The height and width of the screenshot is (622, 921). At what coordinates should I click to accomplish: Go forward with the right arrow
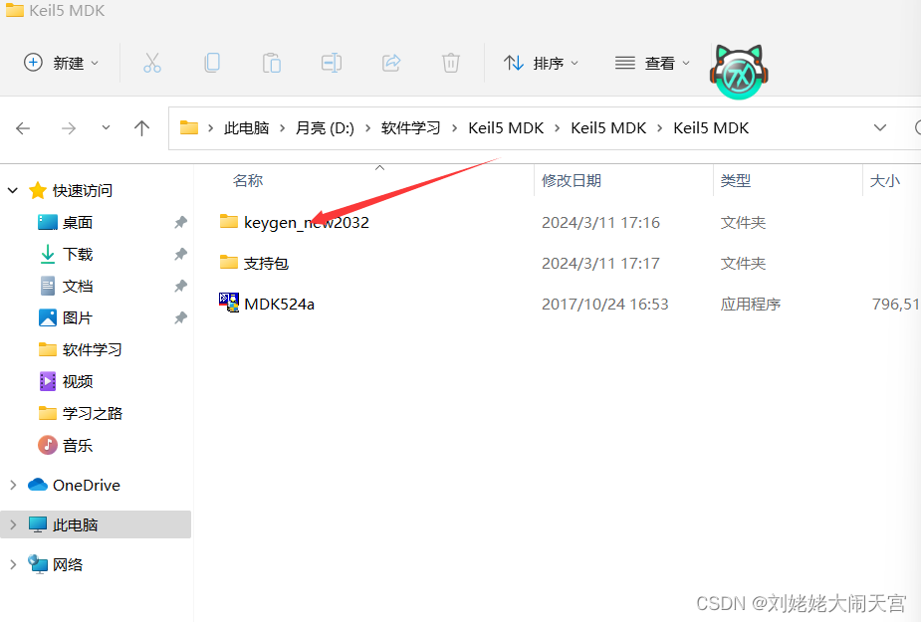69,128
